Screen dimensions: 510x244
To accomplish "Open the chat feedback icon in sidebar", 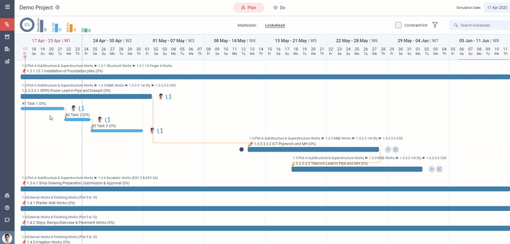I will click(7, 220).
